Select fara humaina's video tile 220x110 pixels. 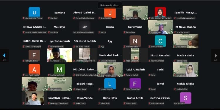(110, 70)
